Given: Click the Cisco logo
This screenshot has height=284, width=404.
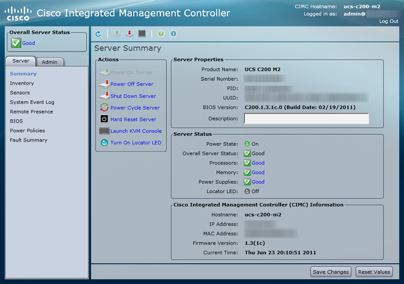Looking at the screenshot, I should [18, 14].
